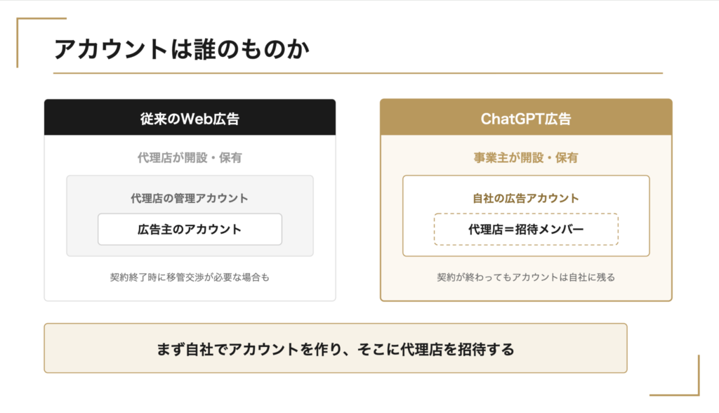
Task: Select the gold ChatGPT広告 header
Action: (x=526, y=117)
